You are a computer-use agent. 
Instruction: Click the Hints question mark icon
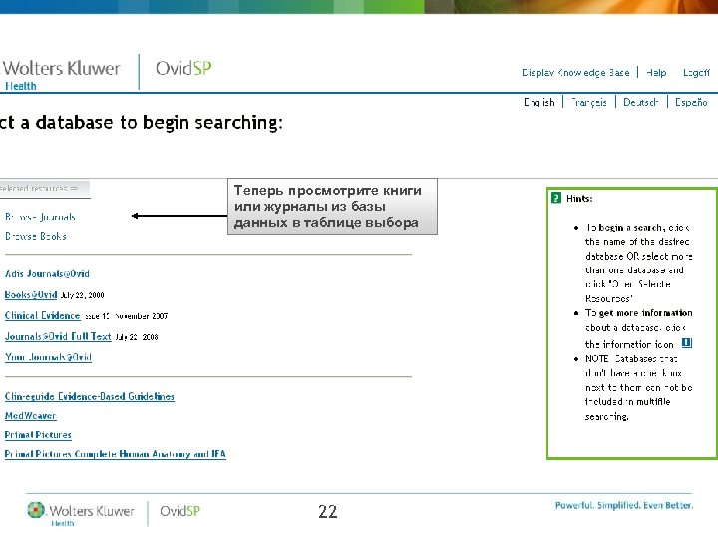[x=556, y=198]
